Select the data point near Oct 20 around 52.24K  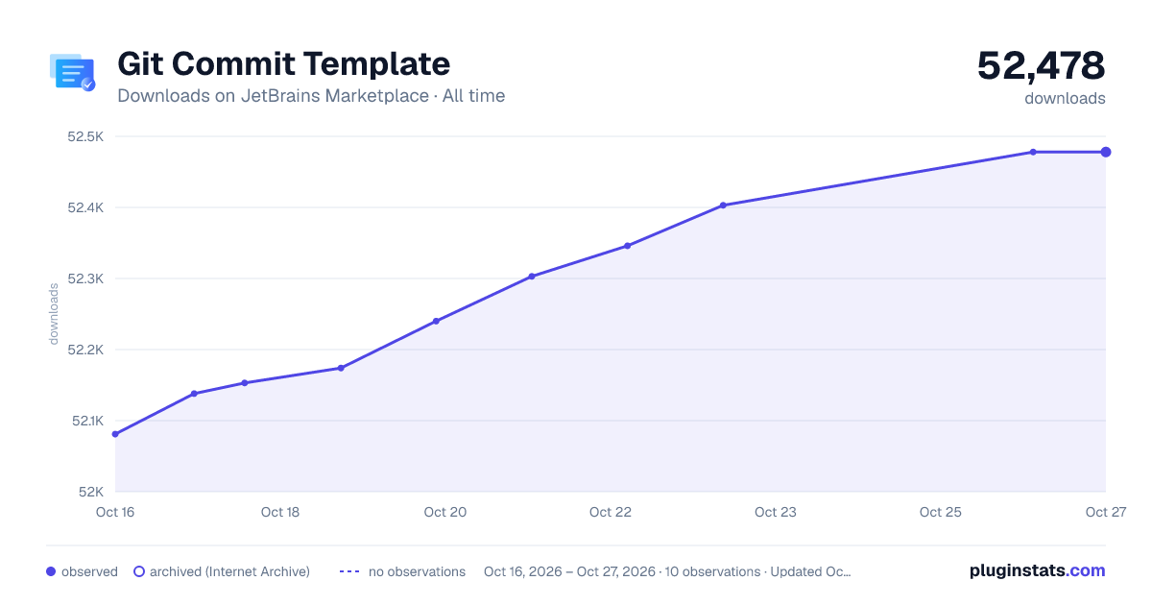[x=436, y=321]
